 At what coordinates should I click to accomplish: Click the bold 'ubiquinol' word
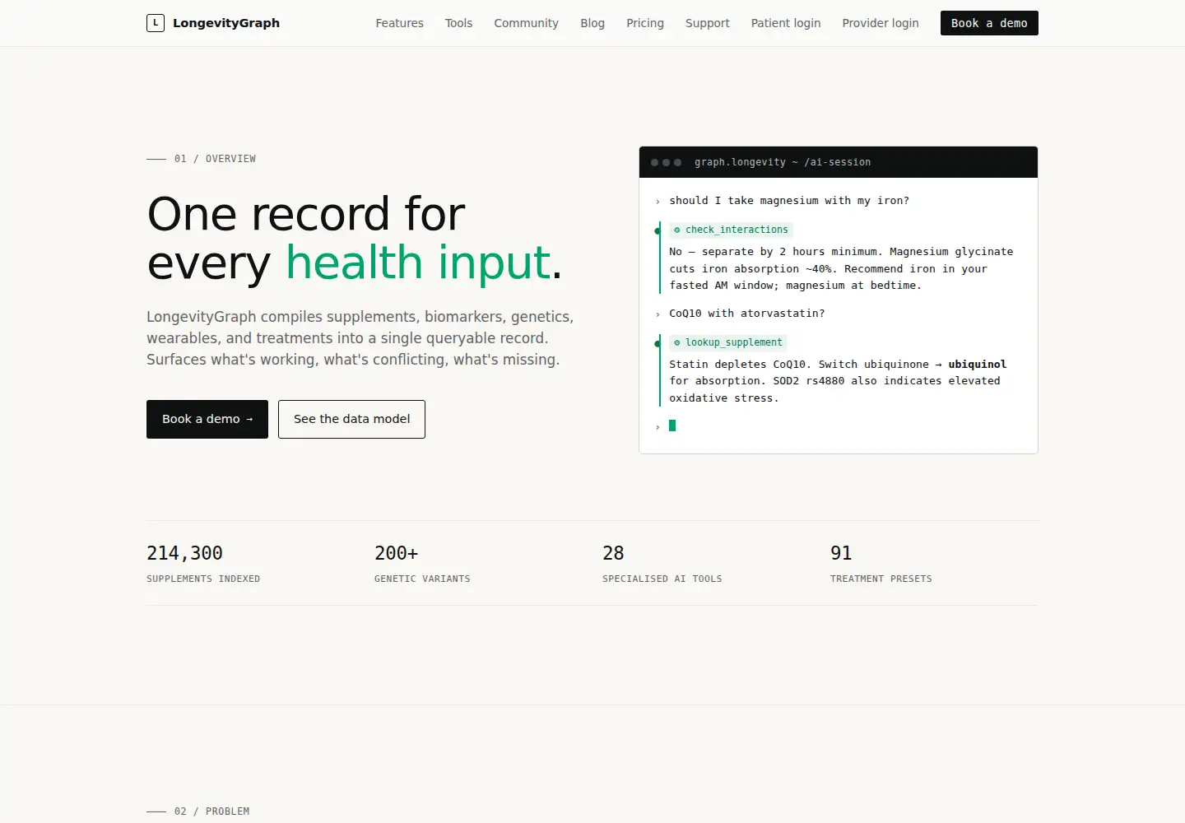click(x=977, y=364)
